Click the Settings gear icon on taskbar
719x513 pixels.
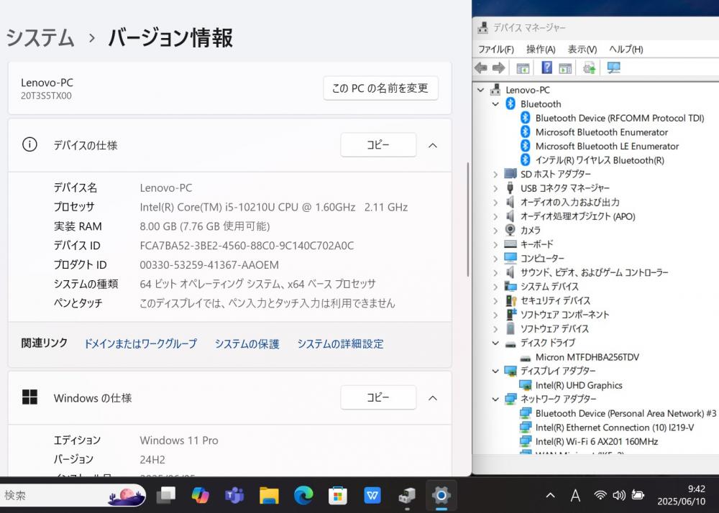point(441,495)
